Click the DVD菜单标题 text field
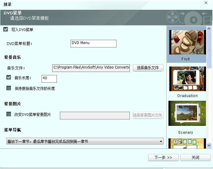Viewport: 213px width, 169px height. click(94, 43)
